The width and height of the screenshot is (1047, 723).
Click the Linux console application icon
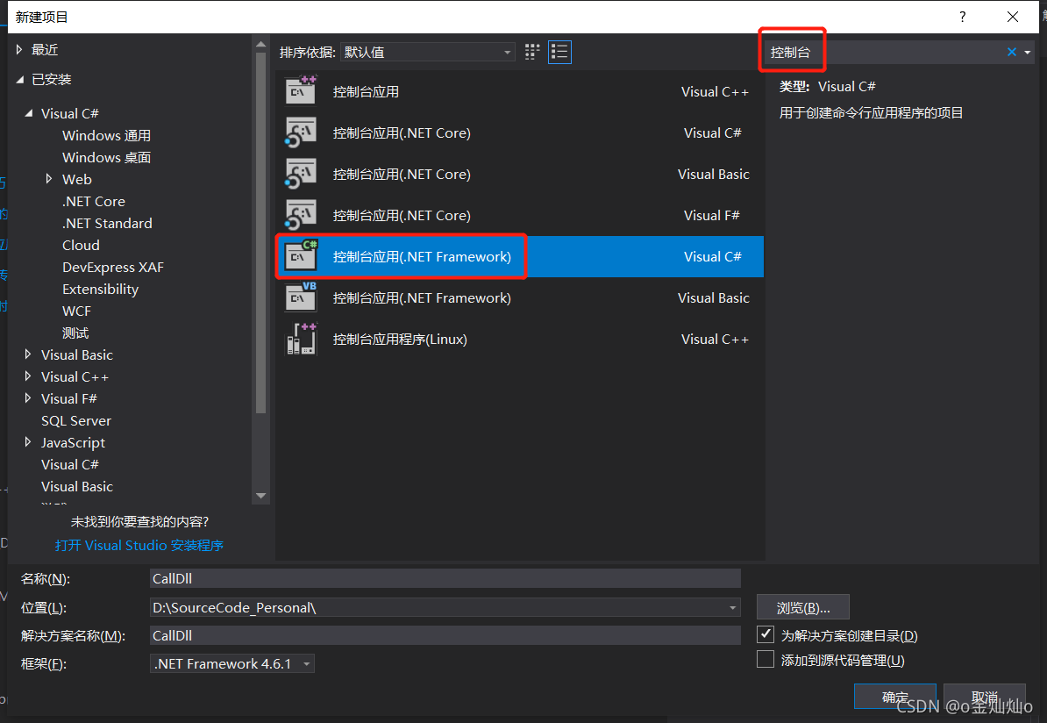tap(301, 339)
